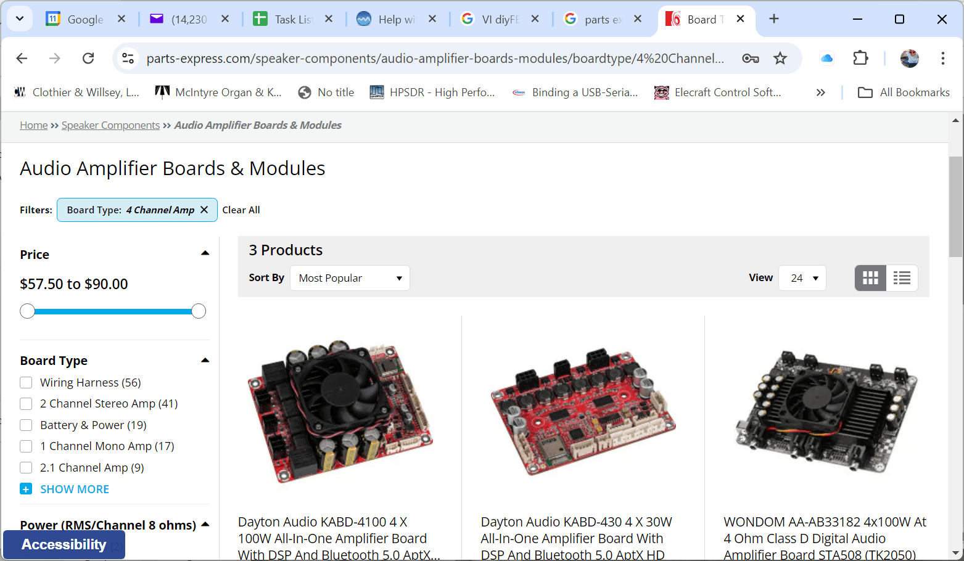Close the Board Type Parts Express tab
The image size is (964, 561).
740,18
